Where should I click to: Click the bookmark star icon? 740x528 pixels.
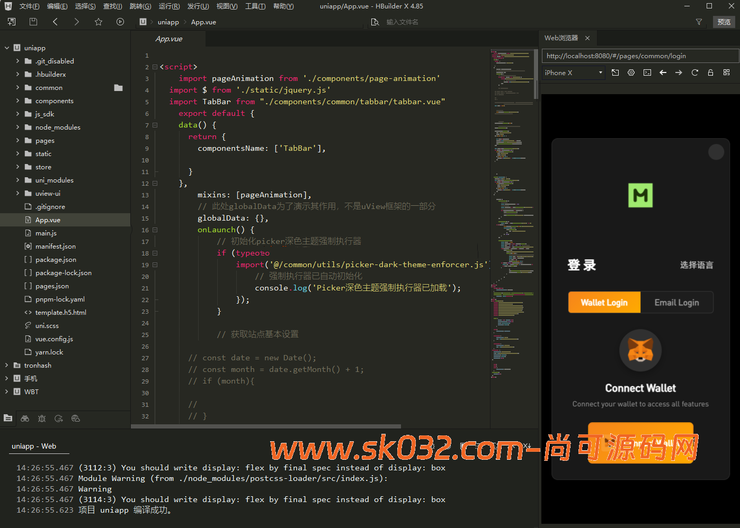[99, 22]
